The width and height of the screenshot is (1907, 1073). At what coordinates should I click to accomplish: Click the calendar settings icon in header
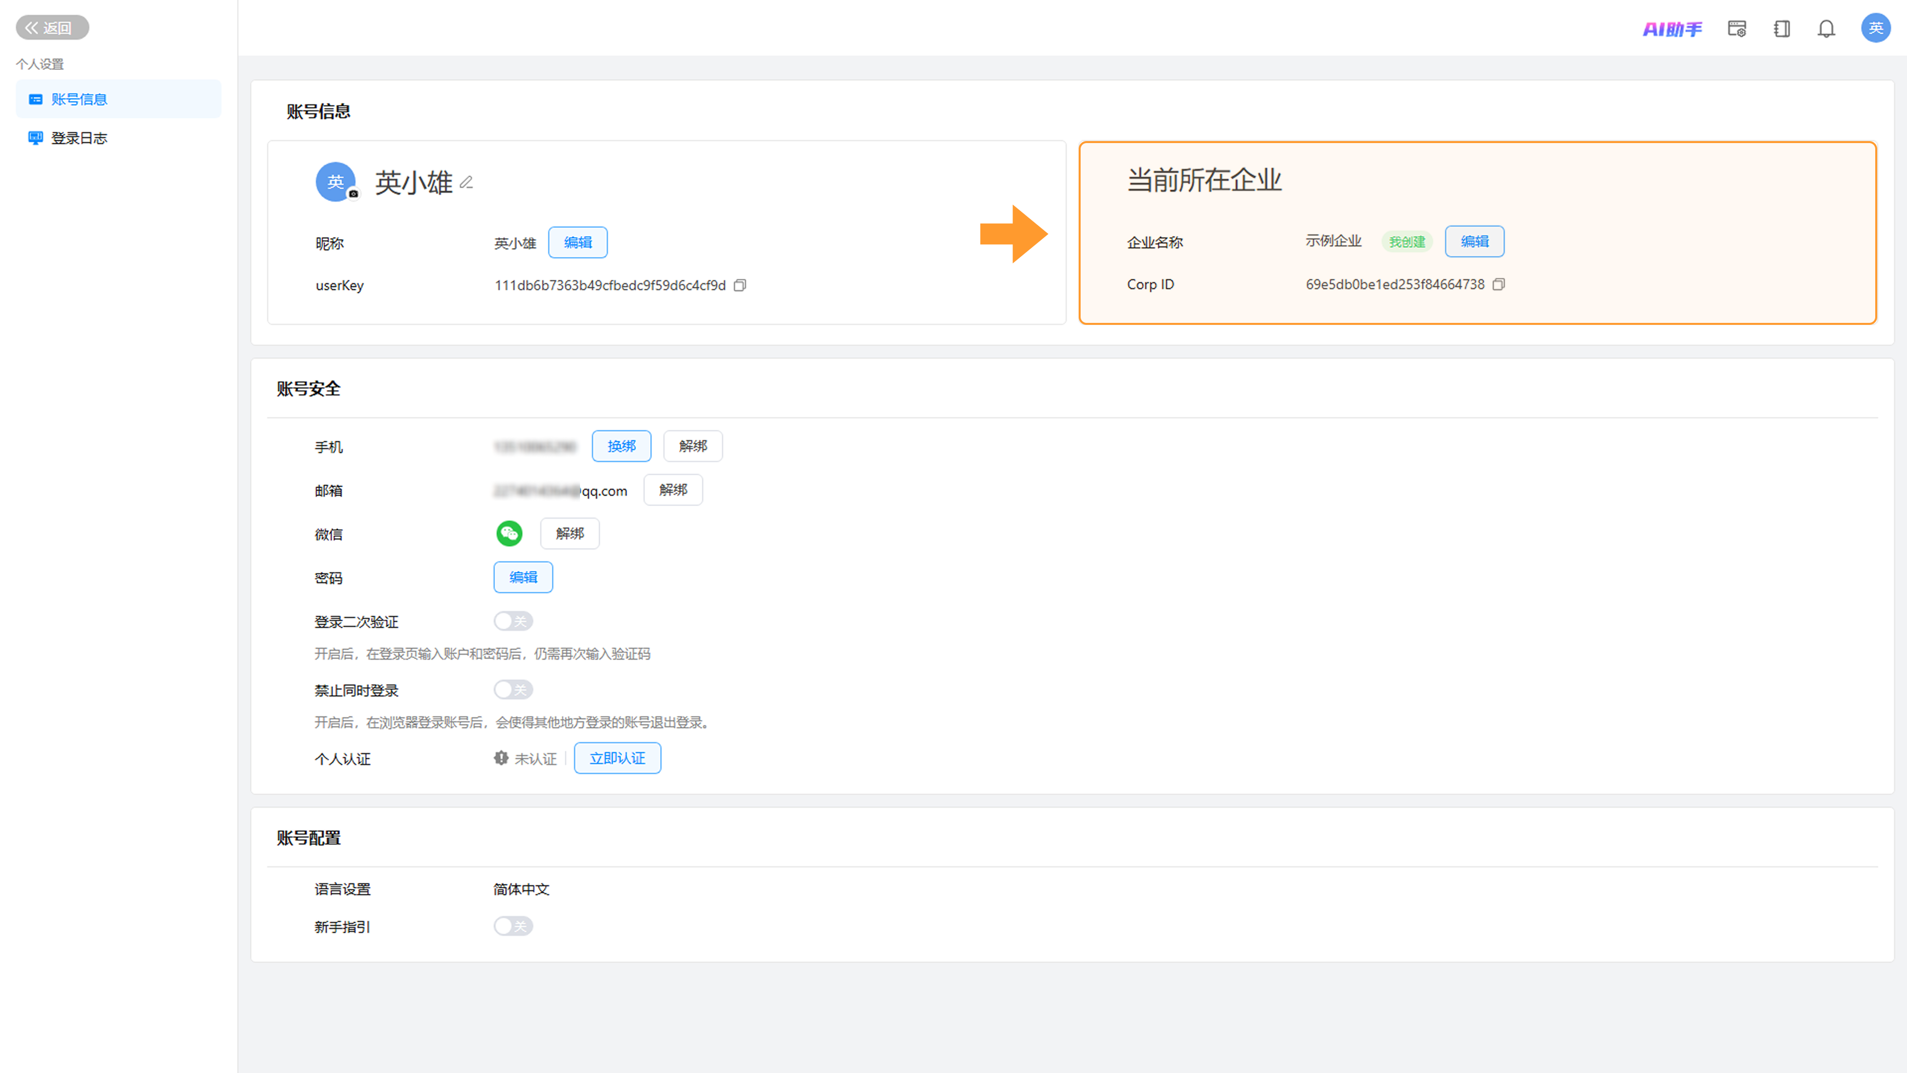pyautogui.click(x=1737, y=29)
